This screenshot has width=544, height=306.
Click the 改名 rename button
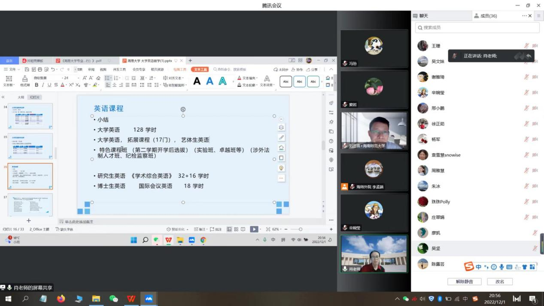click(x=500, y=282)
